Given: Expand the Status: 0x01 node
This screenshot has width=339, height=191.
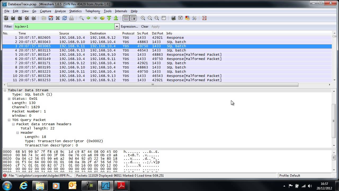Looking at the screenshot, I should [9, 99].
